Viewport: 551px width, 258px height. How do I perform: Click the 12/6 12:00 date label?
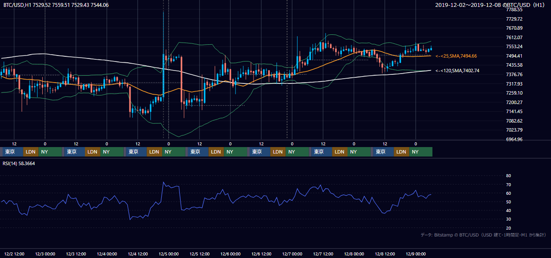[x=261, y=254]
